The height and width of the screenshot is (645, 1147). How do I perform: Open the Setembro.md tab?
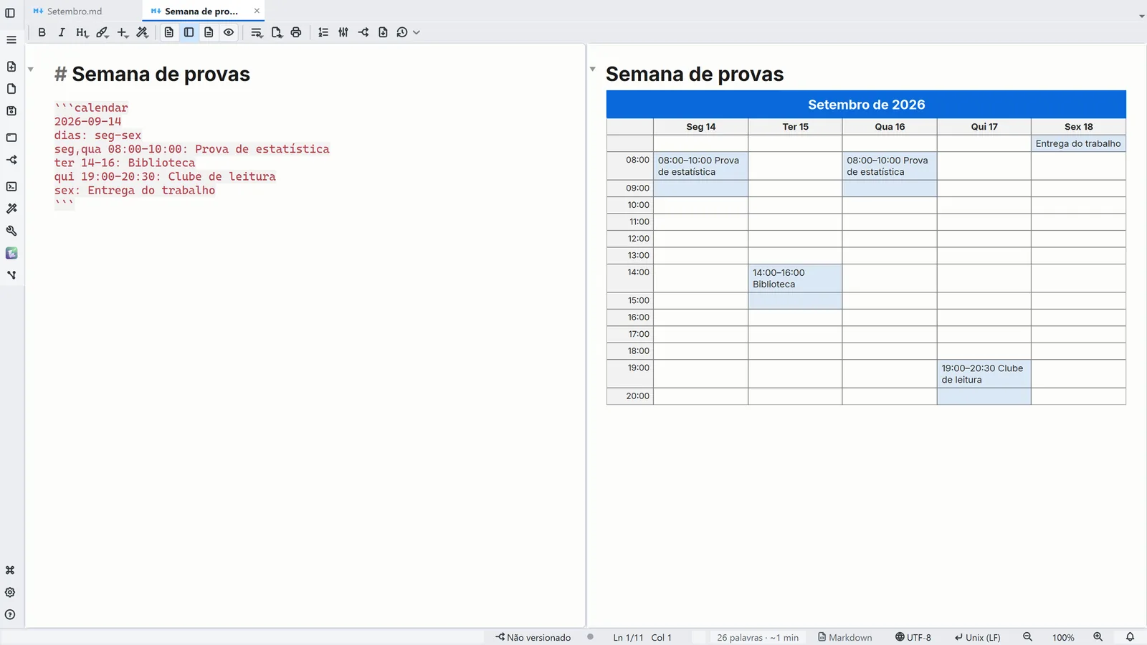click(x=75, y=11)
